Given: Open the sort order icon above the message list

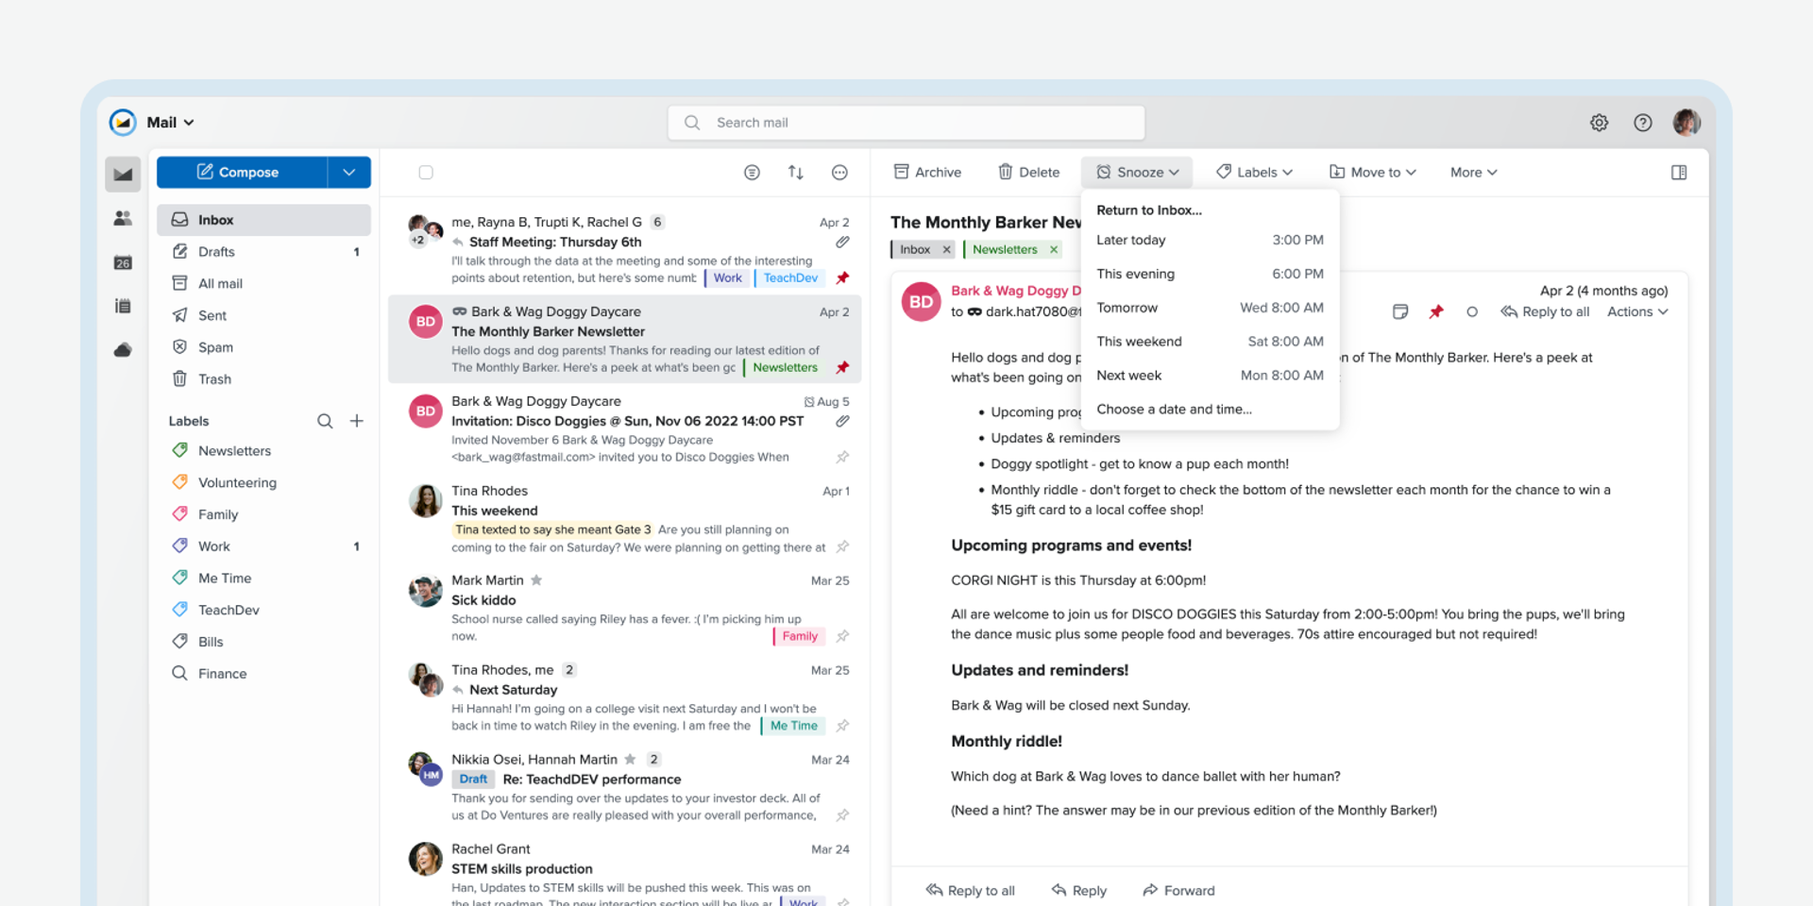Looking at the screenshot, I should (795, 172).
